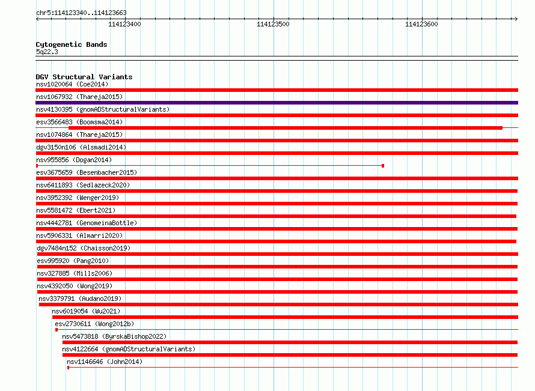Click nsv3379791 (Audano2019) label
535x391 pixels.
pos(80,299)
